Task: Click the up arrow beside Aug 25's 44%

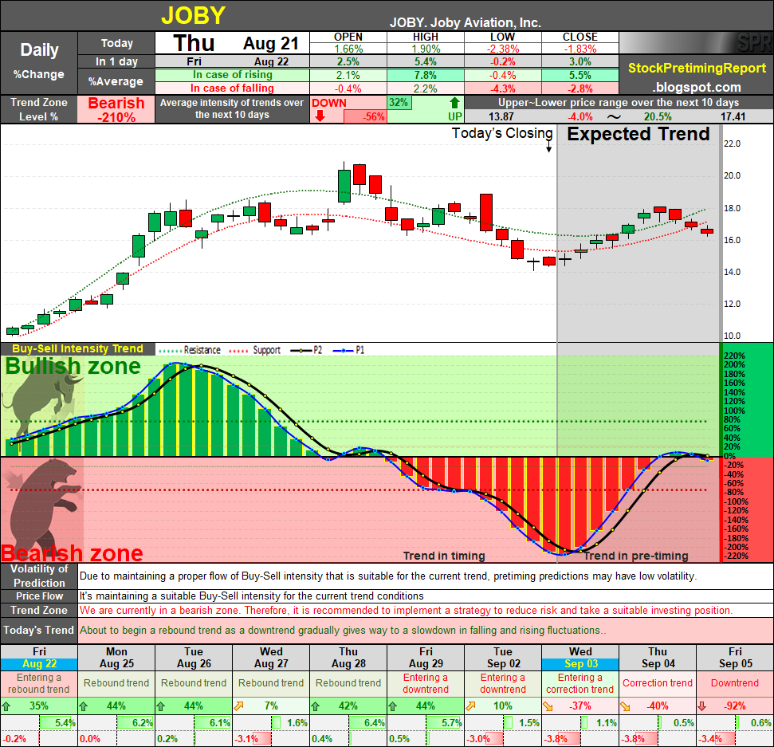Action: [x=83, y=706]
